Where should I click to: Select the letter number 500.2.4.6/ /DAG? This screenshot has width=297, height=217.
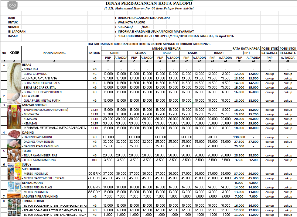tap(134, 27)
